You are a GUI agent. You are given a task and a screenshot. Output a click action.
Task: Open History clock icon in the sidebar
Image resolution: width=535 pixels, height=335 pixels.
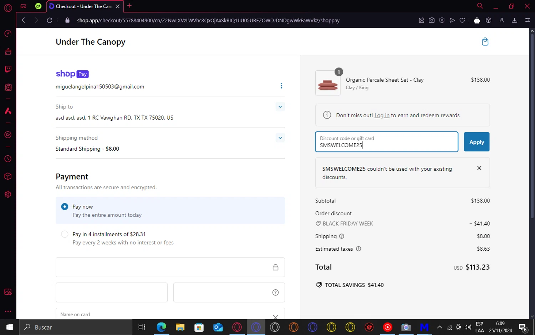pos(8,159)
